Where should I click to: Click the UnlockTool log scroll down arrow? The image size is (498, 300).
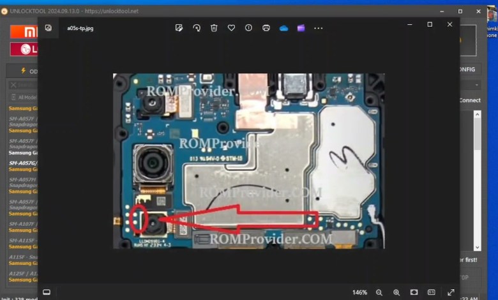[x=478, y=247]
